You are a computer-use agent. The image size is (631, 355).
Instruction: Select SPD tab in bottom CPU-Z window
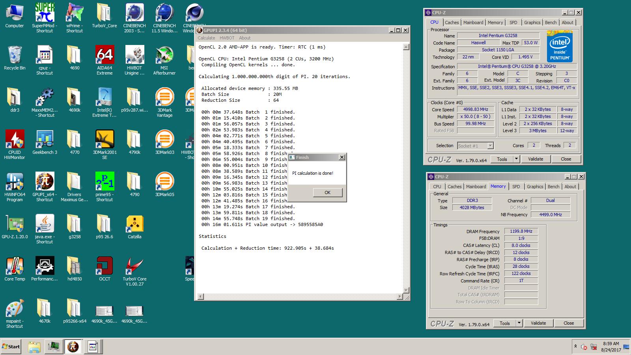pos(516,187)
